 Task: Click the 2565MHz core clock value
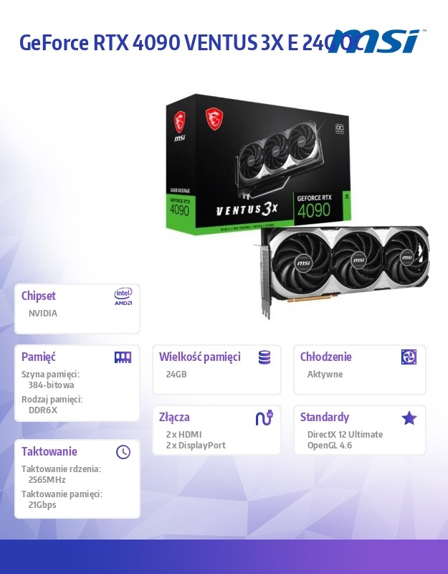(47, 479)
